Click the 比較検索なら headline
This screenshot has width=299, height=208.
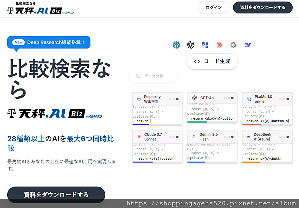point(59,78)
